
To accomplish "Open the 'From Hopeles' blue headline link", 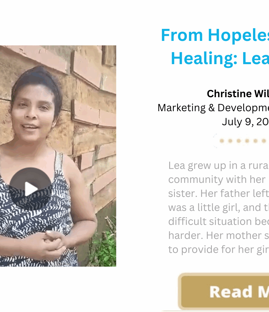I will pyautogui.click(x=215, y=35).
